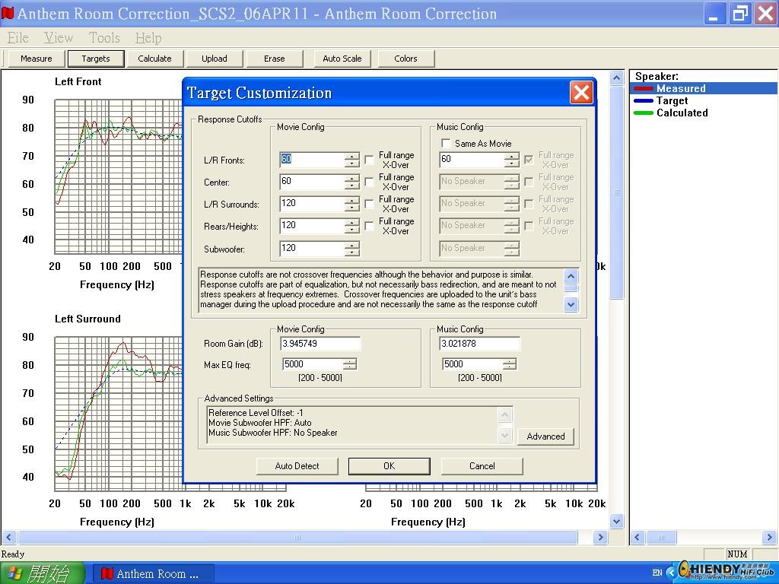Adjust the Movie Config Max EQ freq spinner

click(350, 364)
